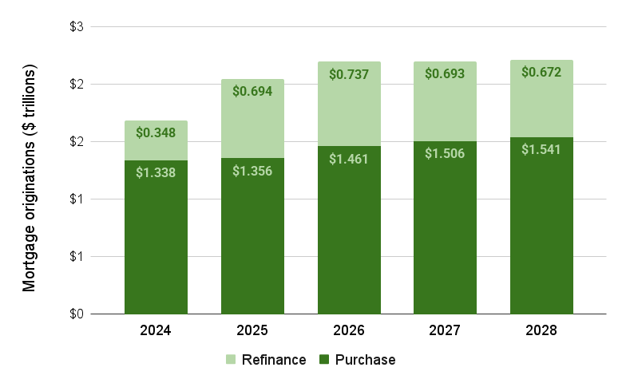Select the $0.348 refinance segment for 2024
Image resolution: width=626 pixels, height=387 pixels.
[x=156, y=140]
